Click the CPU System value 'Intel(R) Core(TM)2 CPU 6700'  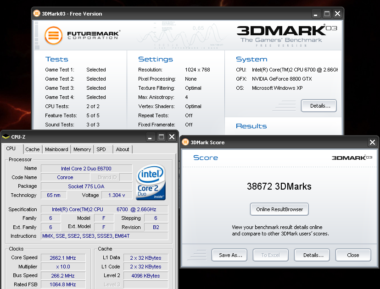tap(295, 70)
